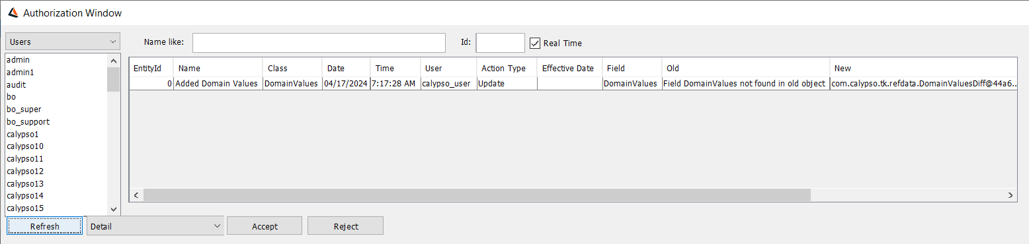Image resolution: width=1029 pixels, height=244 pixels.
Task: Select user calypso12 in the list
Action: click(x=56, y=171)
